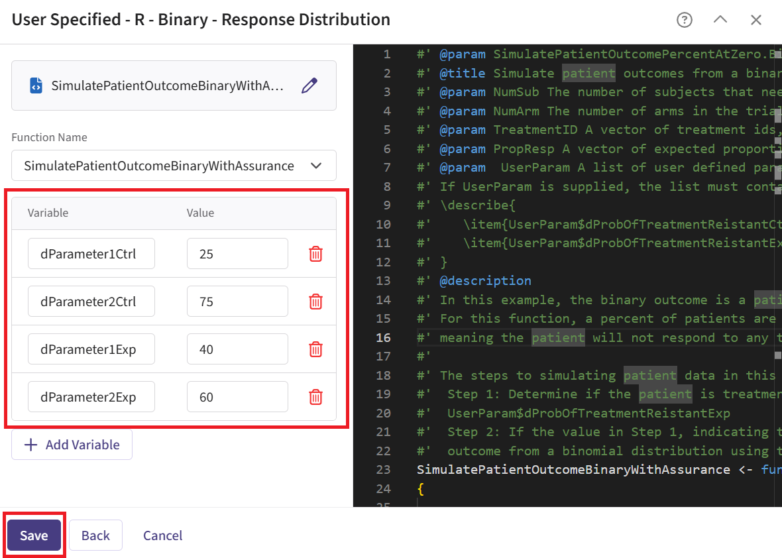Delete the dParameter2Ctrl variable row
Screen dimensions: 782x558
click(316, 302)
